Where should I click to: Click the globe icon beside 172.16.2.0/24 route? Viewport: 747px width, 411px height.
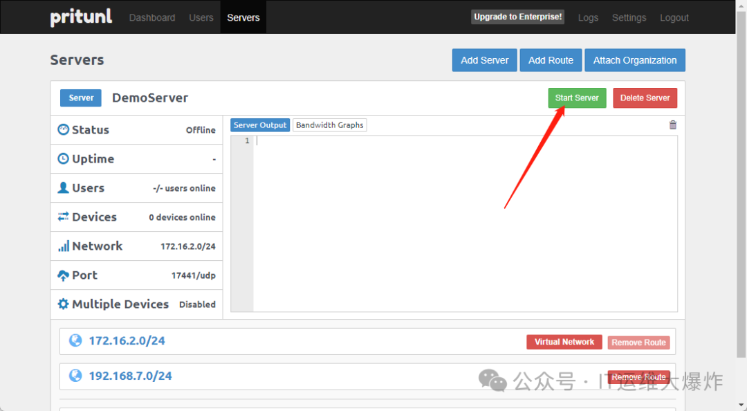click(75, 340)
